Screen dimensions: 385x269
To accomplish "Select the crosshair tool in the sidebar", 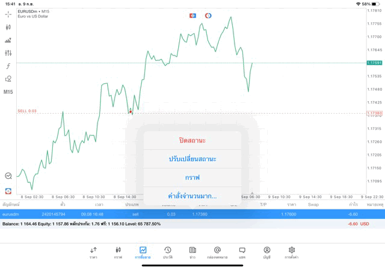I will click(8, 14).
